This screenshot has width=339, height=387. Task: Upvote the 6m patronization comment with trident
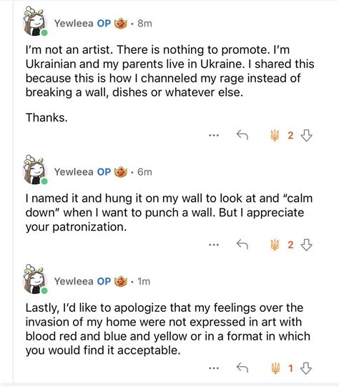[x=275, y=245]
